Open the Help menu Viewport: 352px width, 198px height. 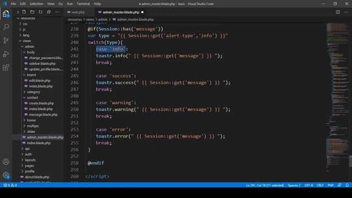coord(97,4)
